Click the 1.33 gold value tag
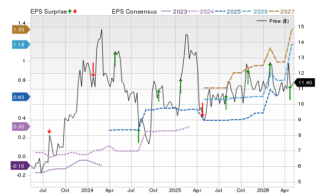Image resolution: width=324 pixels, height=193 pixels. (21, 30)
